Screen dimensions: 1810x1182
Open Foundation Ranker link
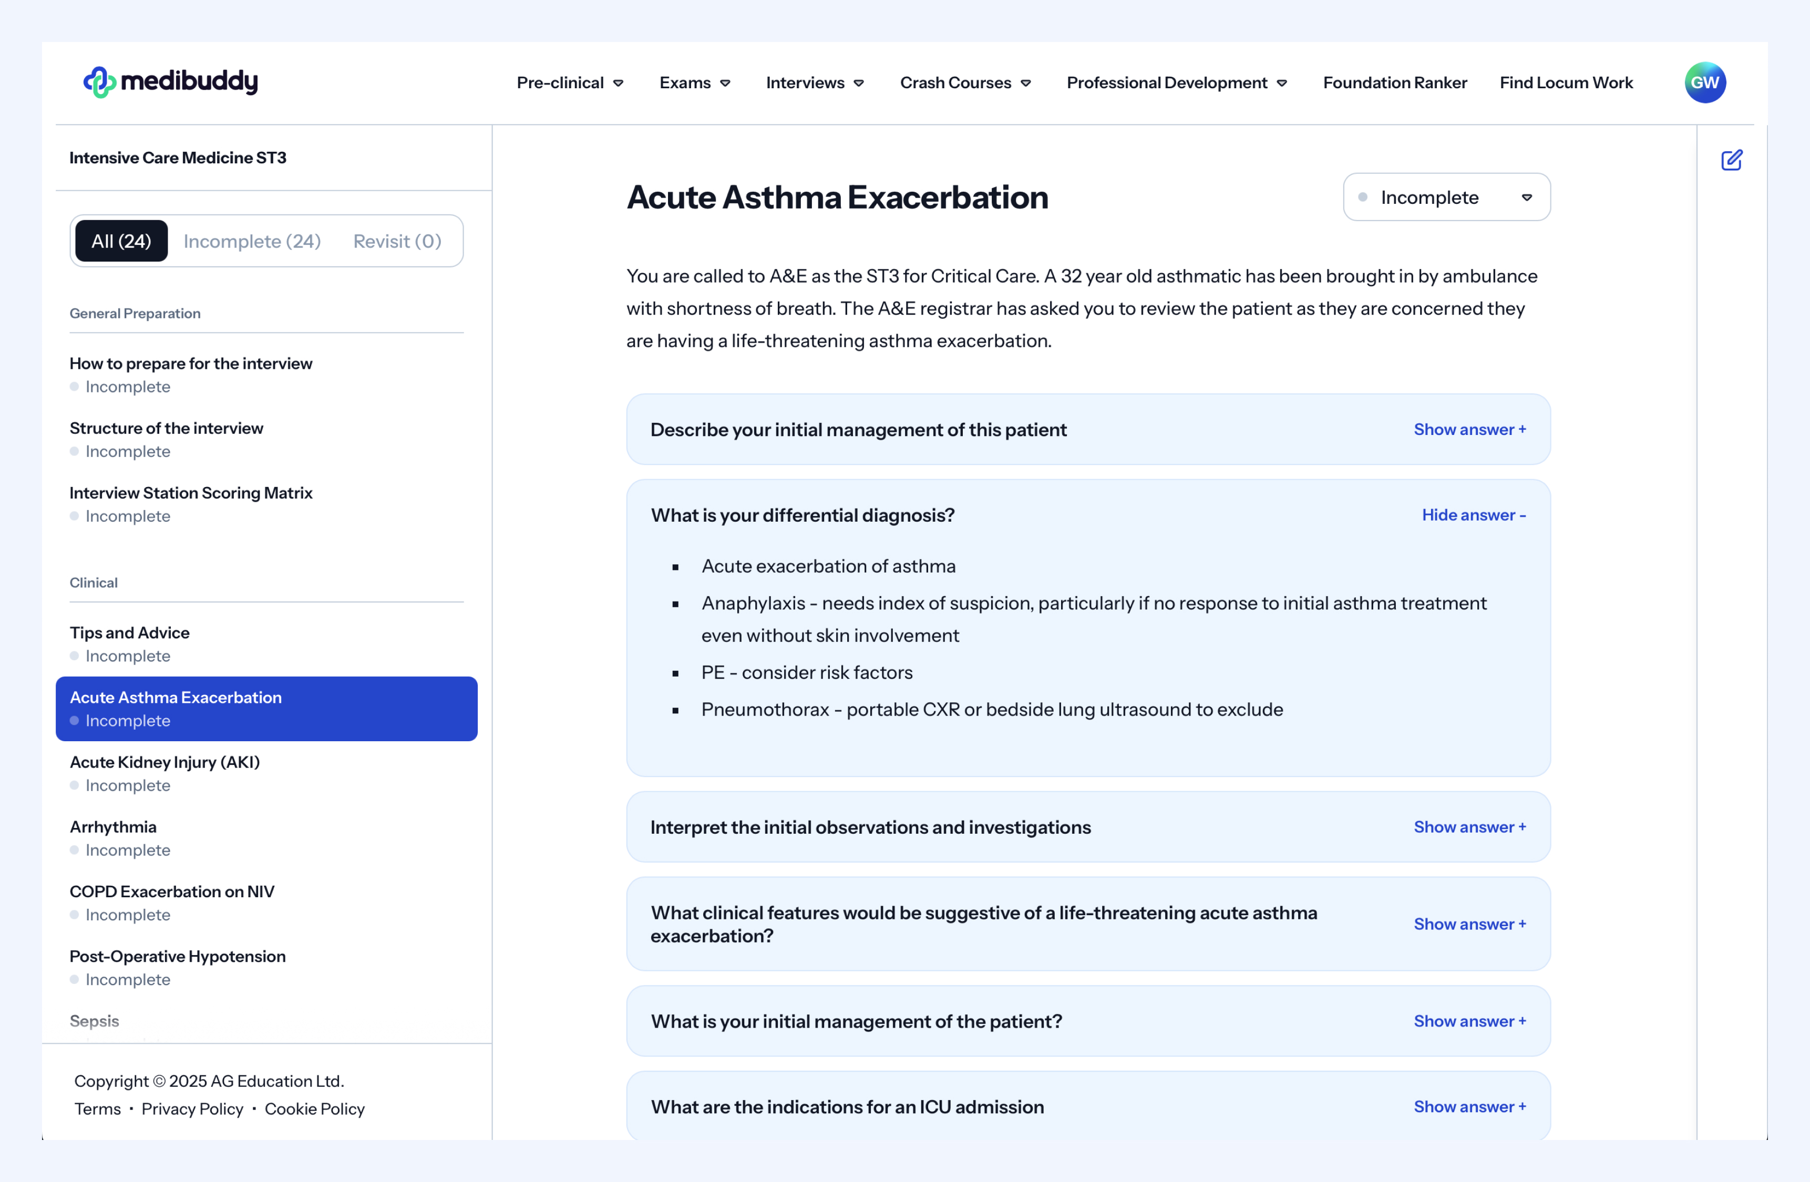point(1394,83)
